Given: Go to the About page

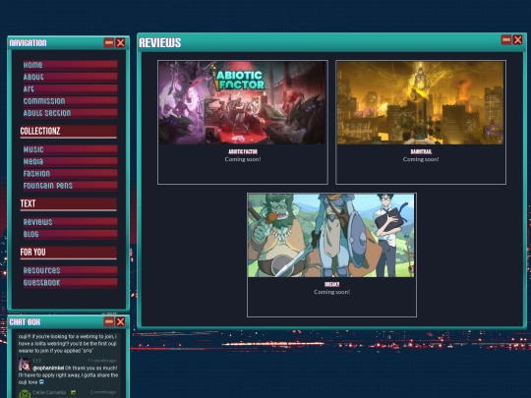Looking at the screenshot, I should (70, 77).
